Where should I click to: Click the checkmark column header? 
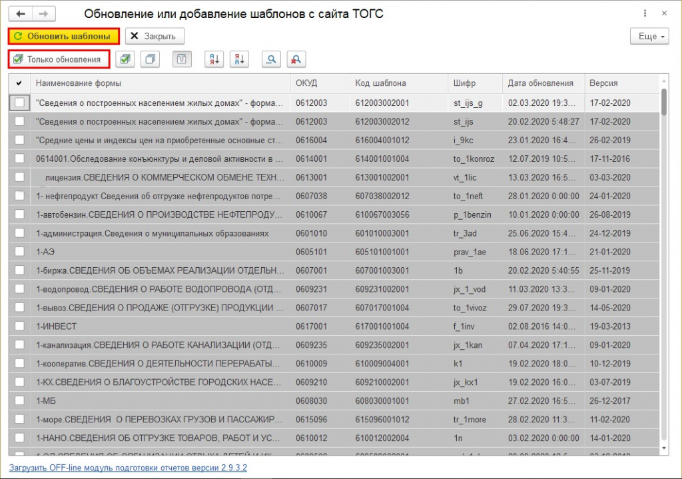pos(19,83)
